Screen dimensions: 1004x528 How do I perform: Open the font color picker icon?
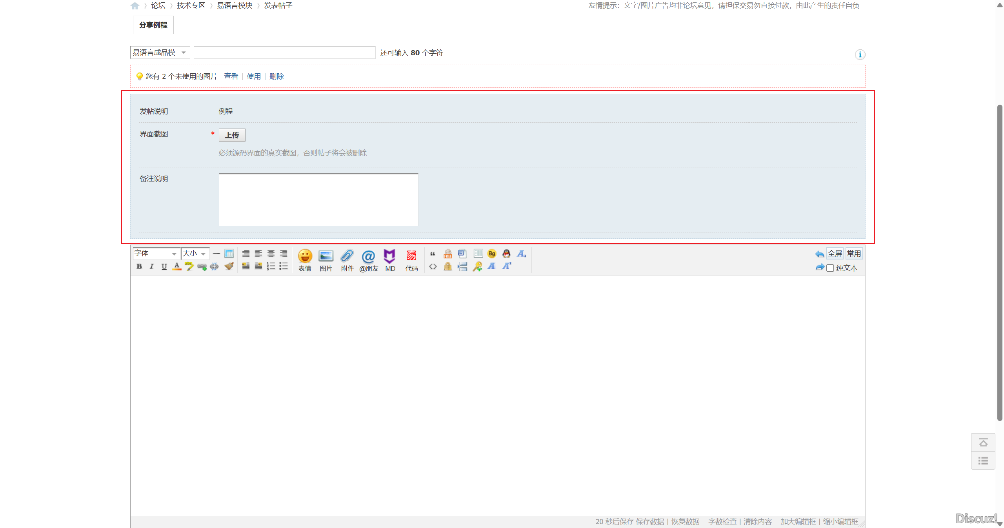click(177, 267)
